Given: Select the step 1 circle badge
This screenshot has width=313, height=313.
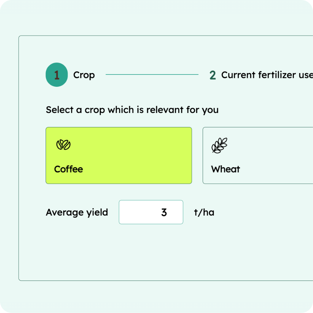Looking at the screenshot, I should click(57, 75).
